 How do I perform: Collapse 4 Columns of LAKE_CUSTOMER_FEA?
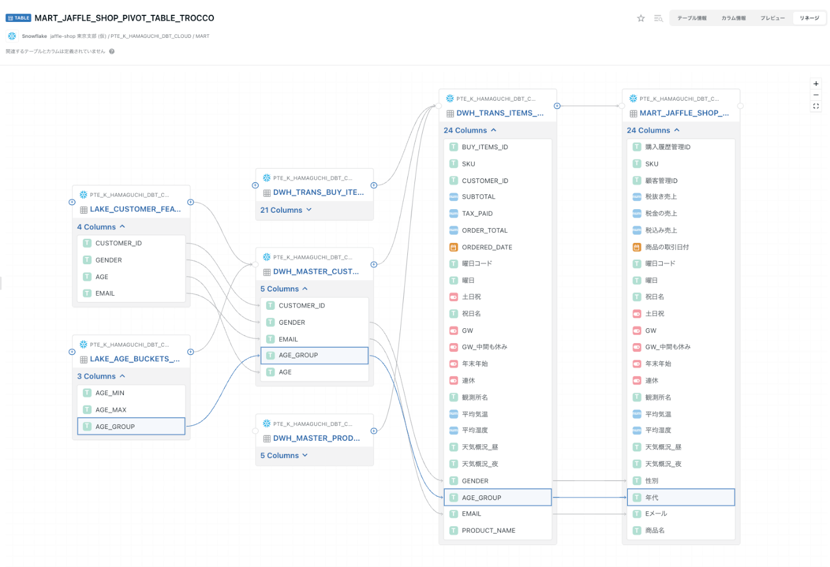pyautogui.click(x=101, y=227)
